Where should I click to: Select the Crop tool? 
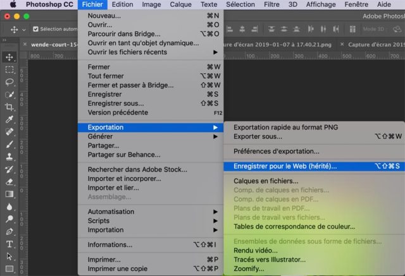(x=9, y=107)
